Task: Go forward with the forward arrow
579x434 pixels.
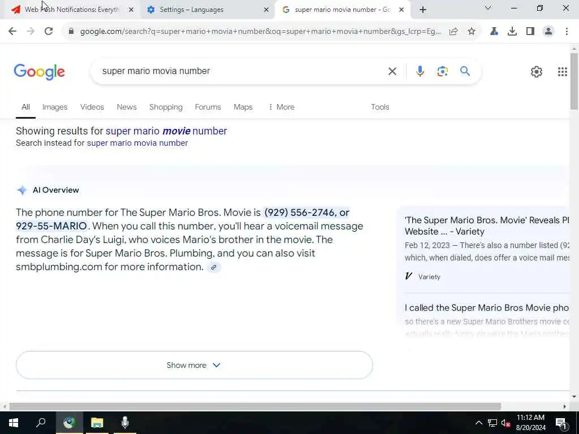Action: 31,32
